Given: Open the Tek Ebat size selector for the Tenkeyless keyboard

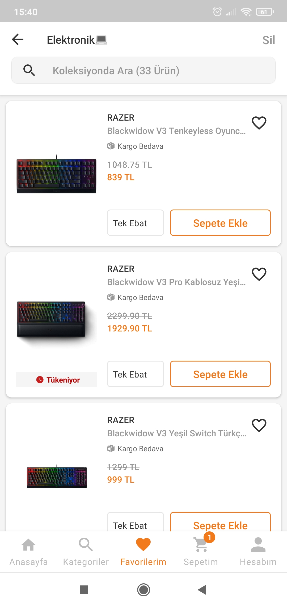Looking at the screenshot, I should click(x=135, y=223).
